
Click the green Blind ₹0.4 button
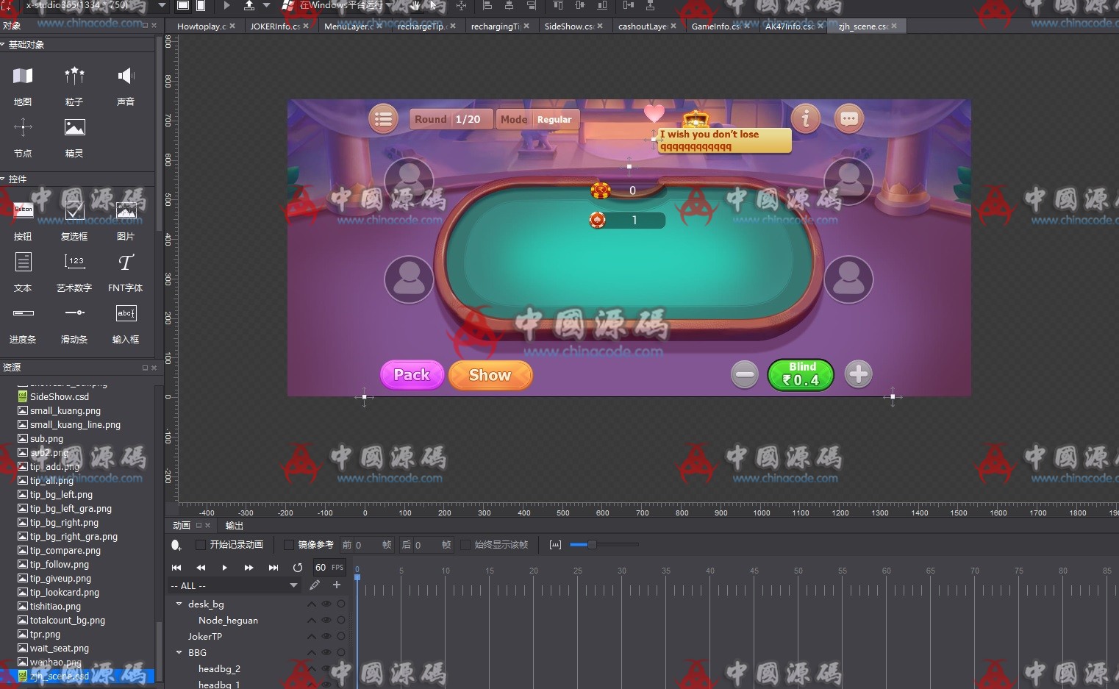[801, 374]
